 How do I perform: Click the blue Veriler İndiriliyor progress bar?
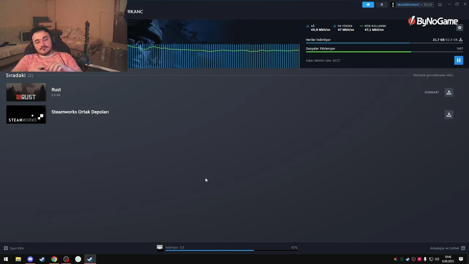[x=384, y=43]
